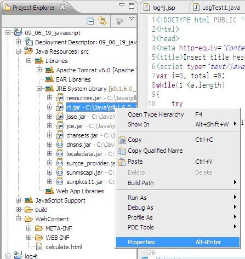Click the WebContent folder icon

pyautogui.click(x=29, y=219)
